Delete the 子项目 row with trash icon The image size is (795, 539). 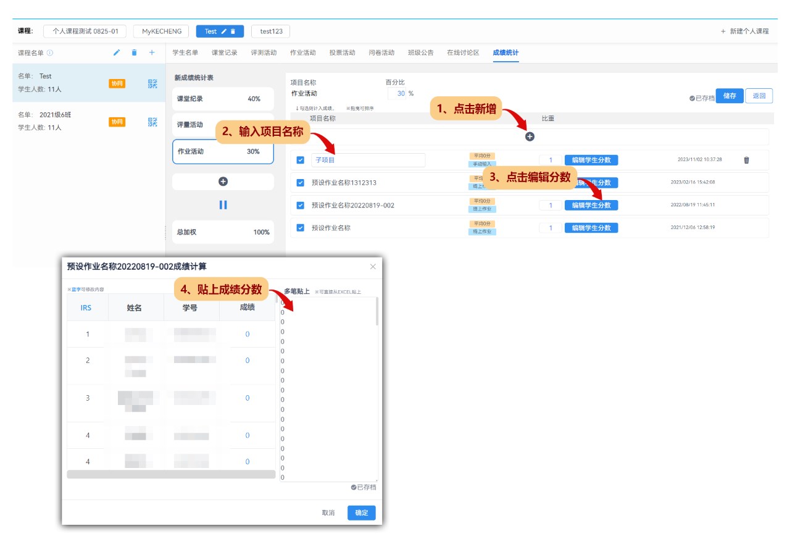[746, 160]
